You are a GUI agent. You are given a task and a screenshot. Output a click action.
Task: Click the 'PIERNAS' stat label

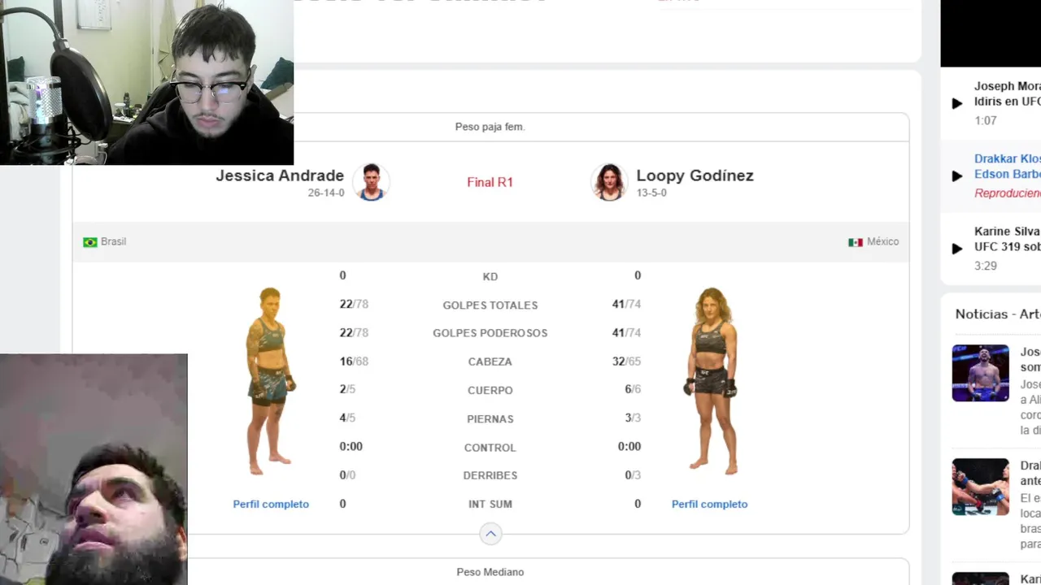coord(490,418)
